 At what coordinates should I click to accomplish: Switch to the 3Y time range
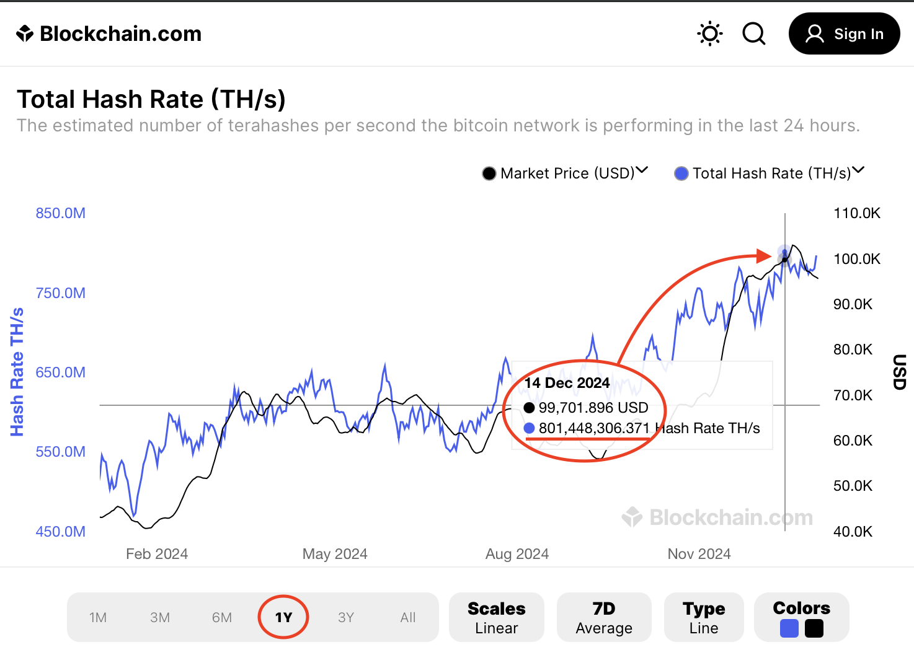coord(346,617)
